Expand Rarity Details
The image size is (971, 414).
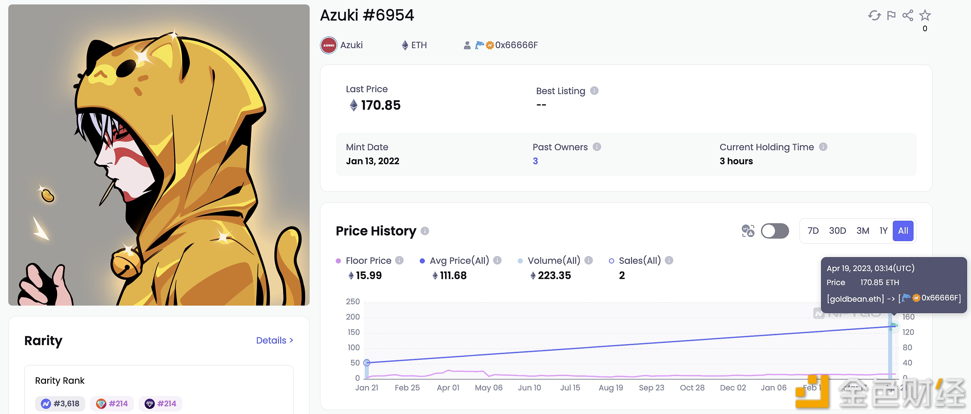pyautogui.click(x=275, y=341)
